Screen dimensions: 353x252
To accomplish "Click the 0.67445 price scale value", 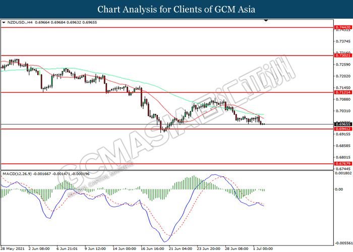I will pyautogui.click(x=343, y=169).
